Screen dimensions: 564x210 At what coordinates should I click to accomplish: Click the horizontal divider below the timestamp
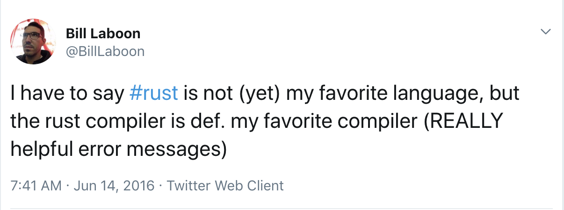click(x=282, y=208)
